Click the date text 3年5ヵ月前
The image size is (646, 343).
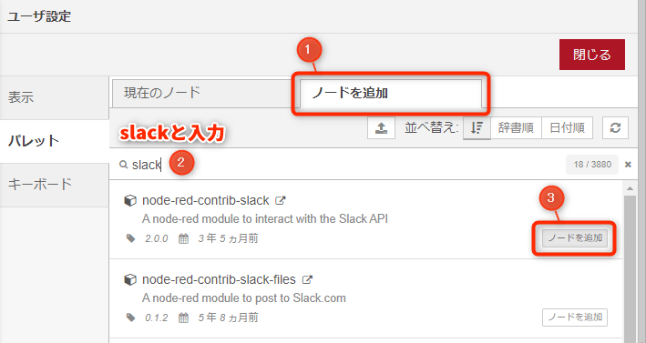(x=228, y=238)
